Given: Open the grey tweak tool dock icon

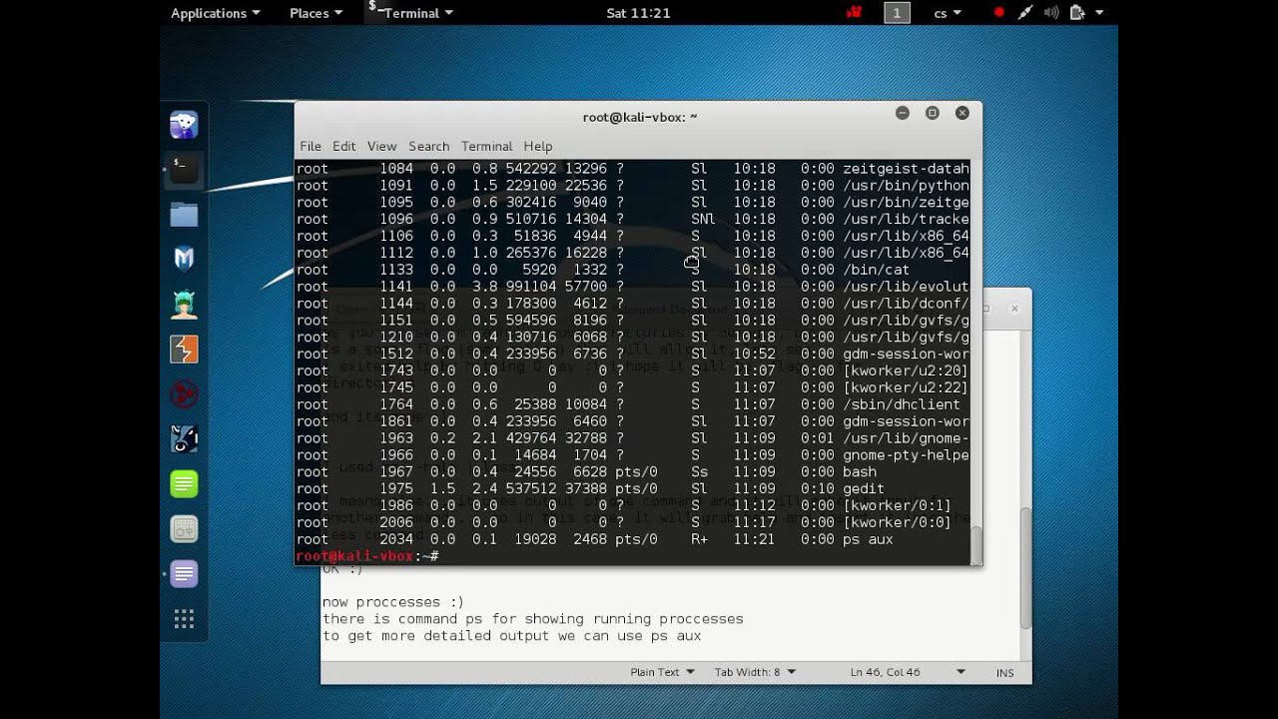Looking at the screenshot, I should click(184, 529).
